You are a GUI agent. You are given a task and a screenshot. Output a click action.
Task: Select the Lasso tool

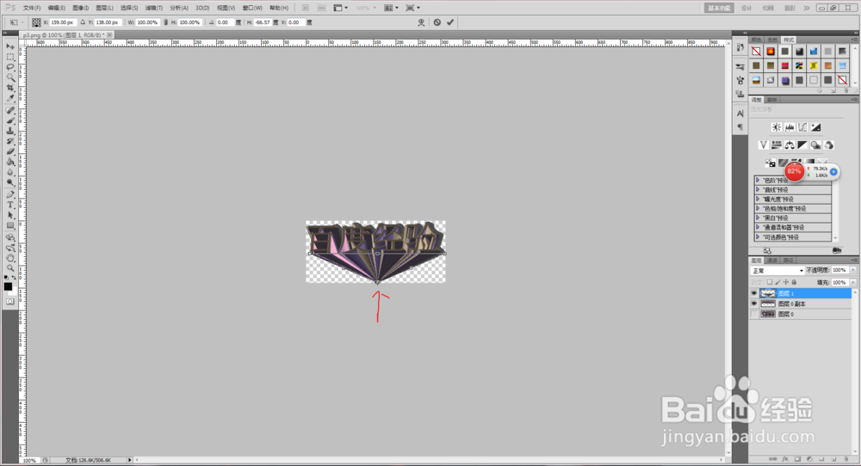click(10, 67)
